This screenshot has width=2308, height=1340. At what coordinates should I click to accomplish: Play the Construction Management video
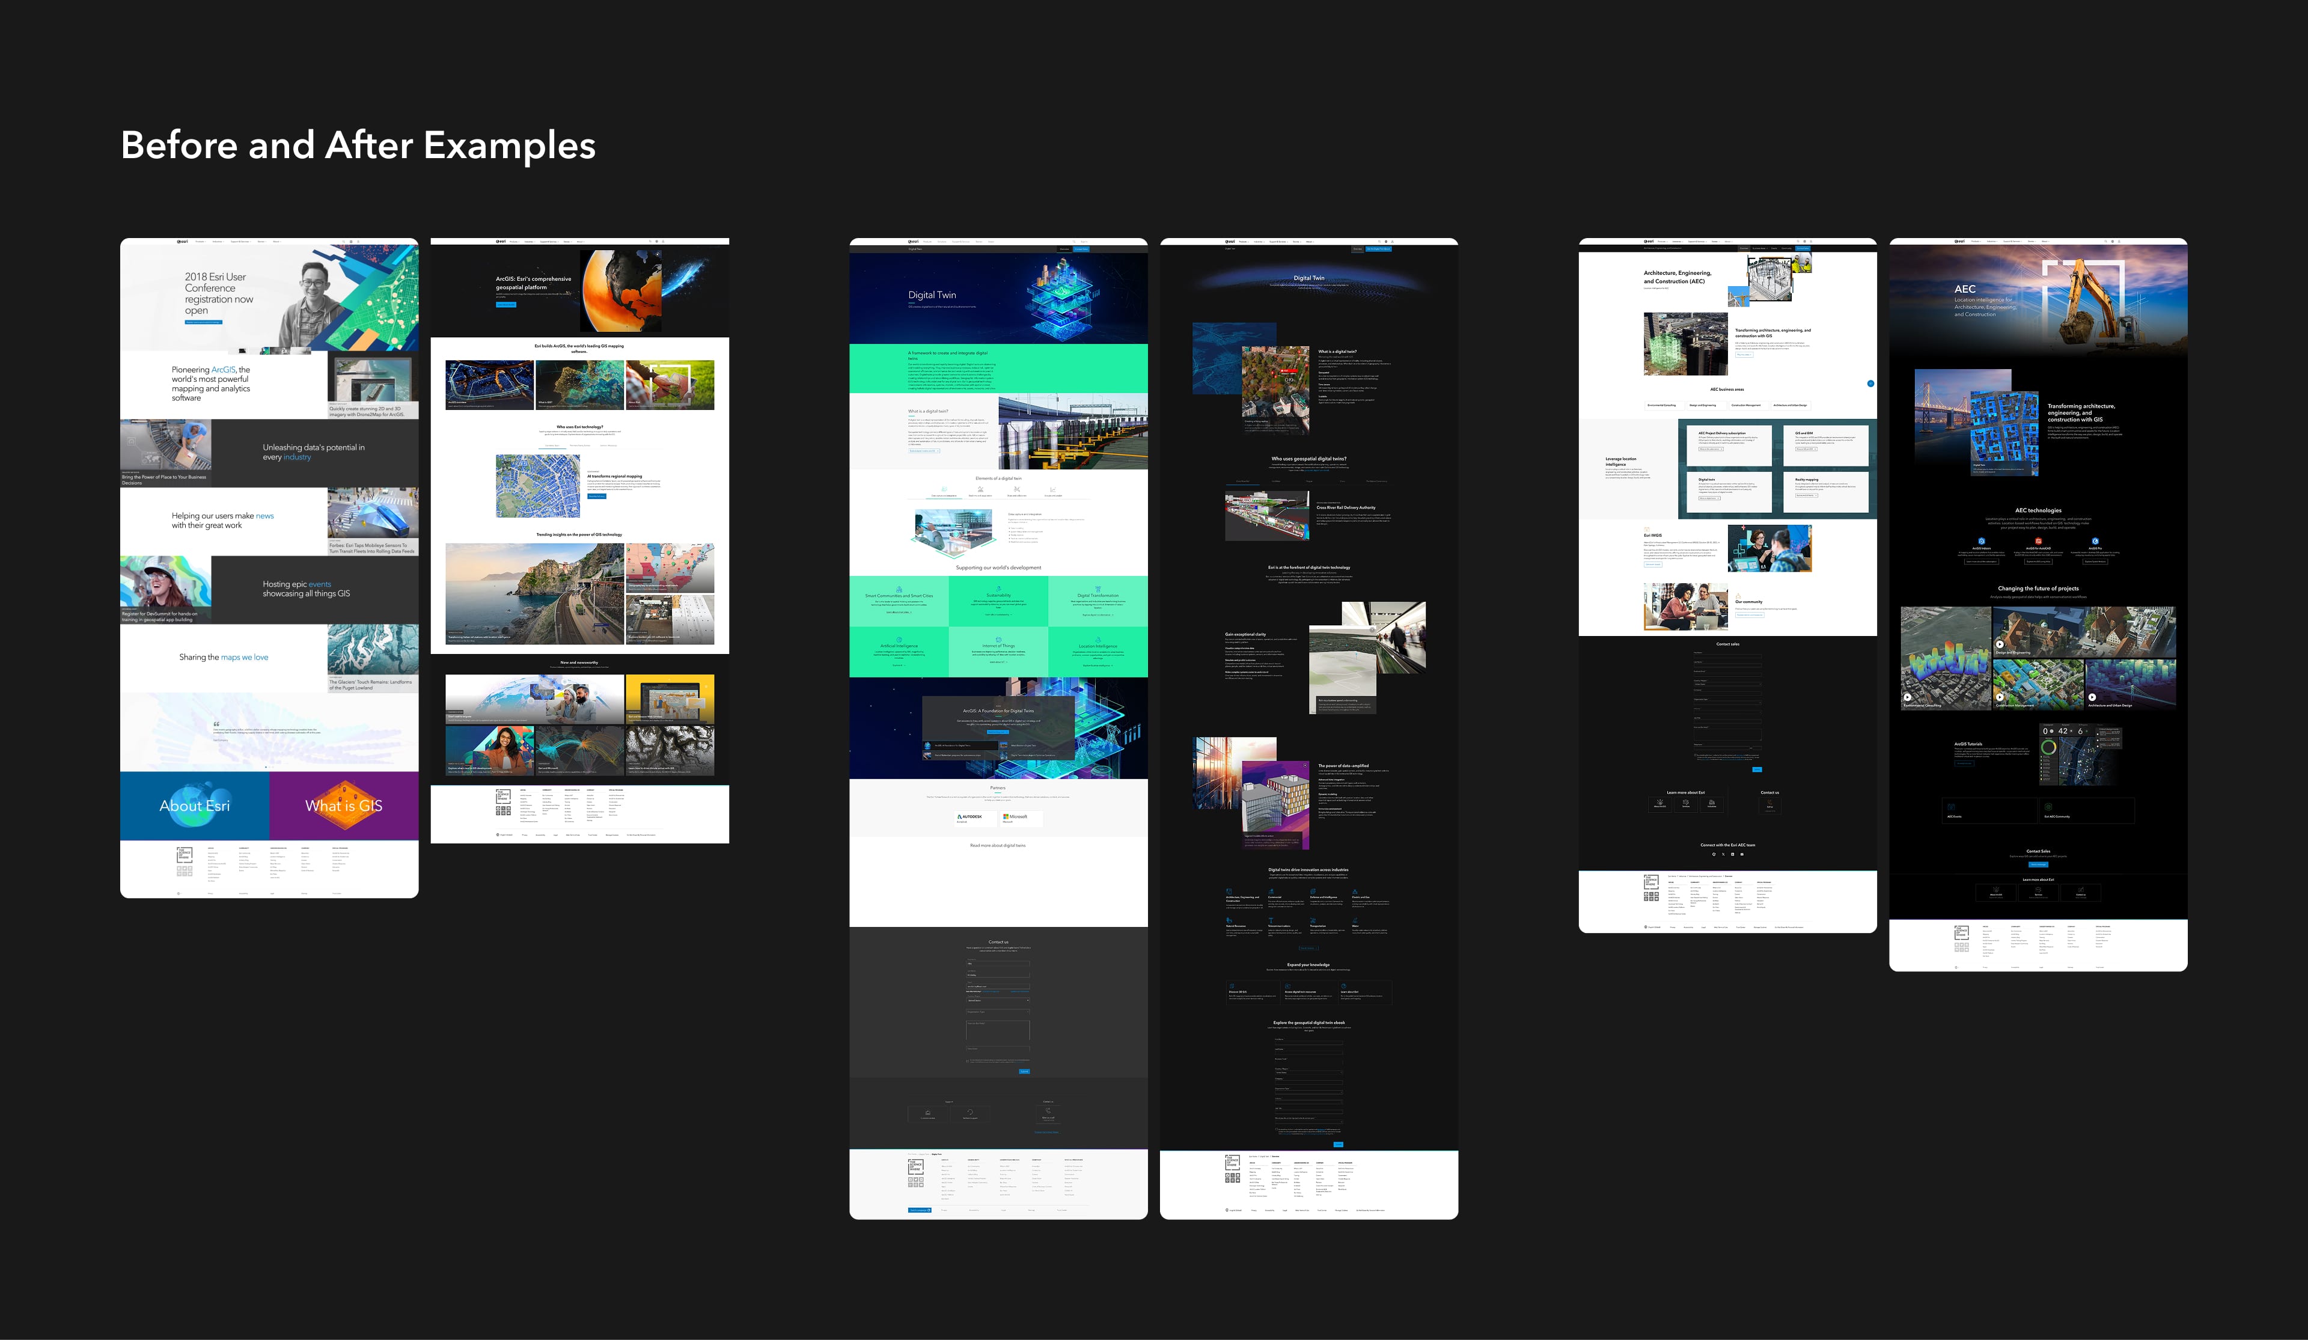[x=1999, y=697]
